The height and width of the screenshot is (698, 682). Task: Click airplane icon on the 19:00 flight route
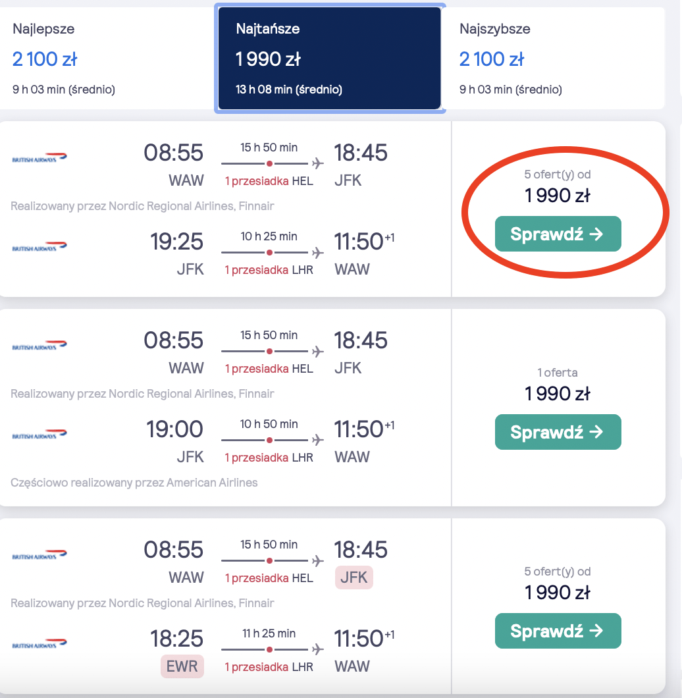pos(318,440)
